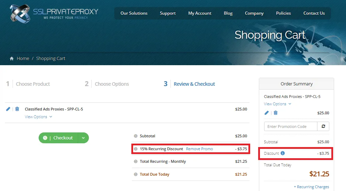Click the SSLPrivateProxy logo
Image resolution: width=346 pixels, height=191 pixels.
[54, 14]
